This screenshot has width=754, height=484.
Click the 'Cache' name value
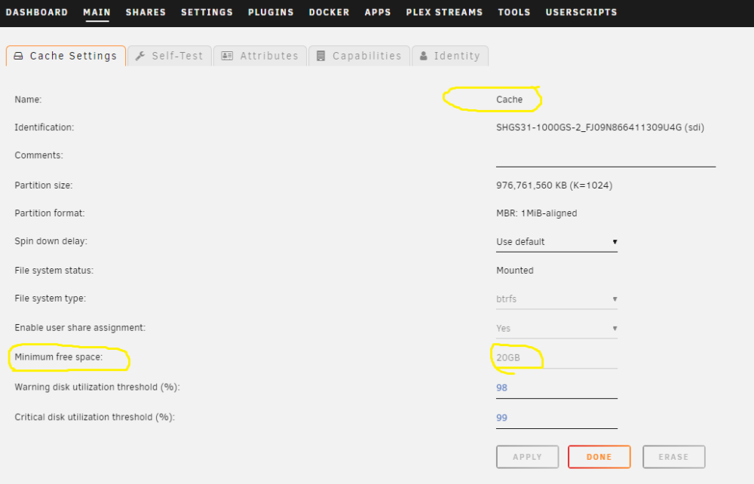click(509, 100)
